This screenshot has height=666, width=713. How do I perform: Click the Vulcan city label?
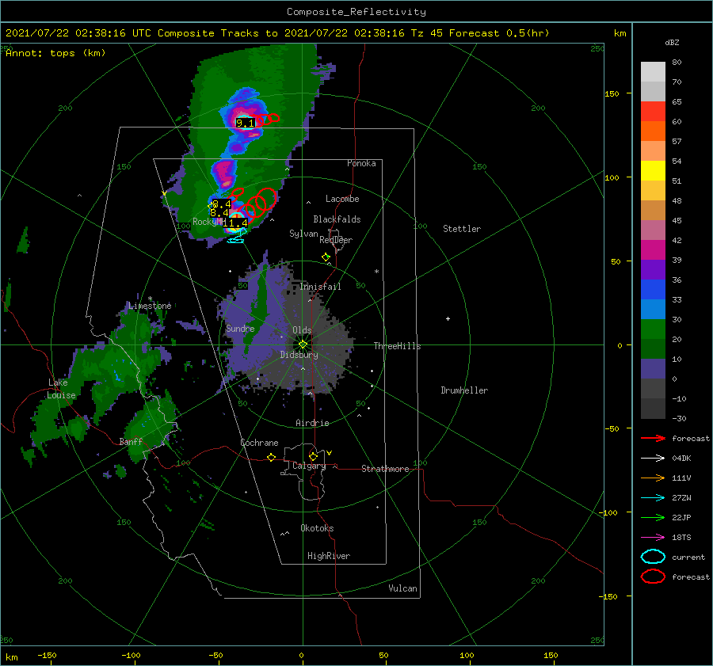point(402,588)
